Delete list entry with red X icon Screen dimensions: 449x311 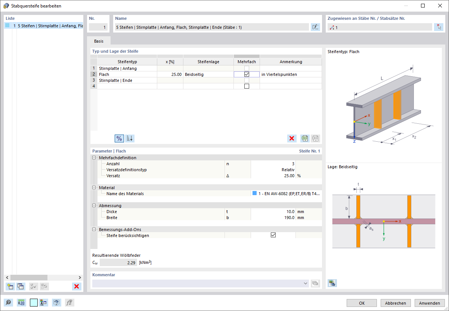click(77, 286)
